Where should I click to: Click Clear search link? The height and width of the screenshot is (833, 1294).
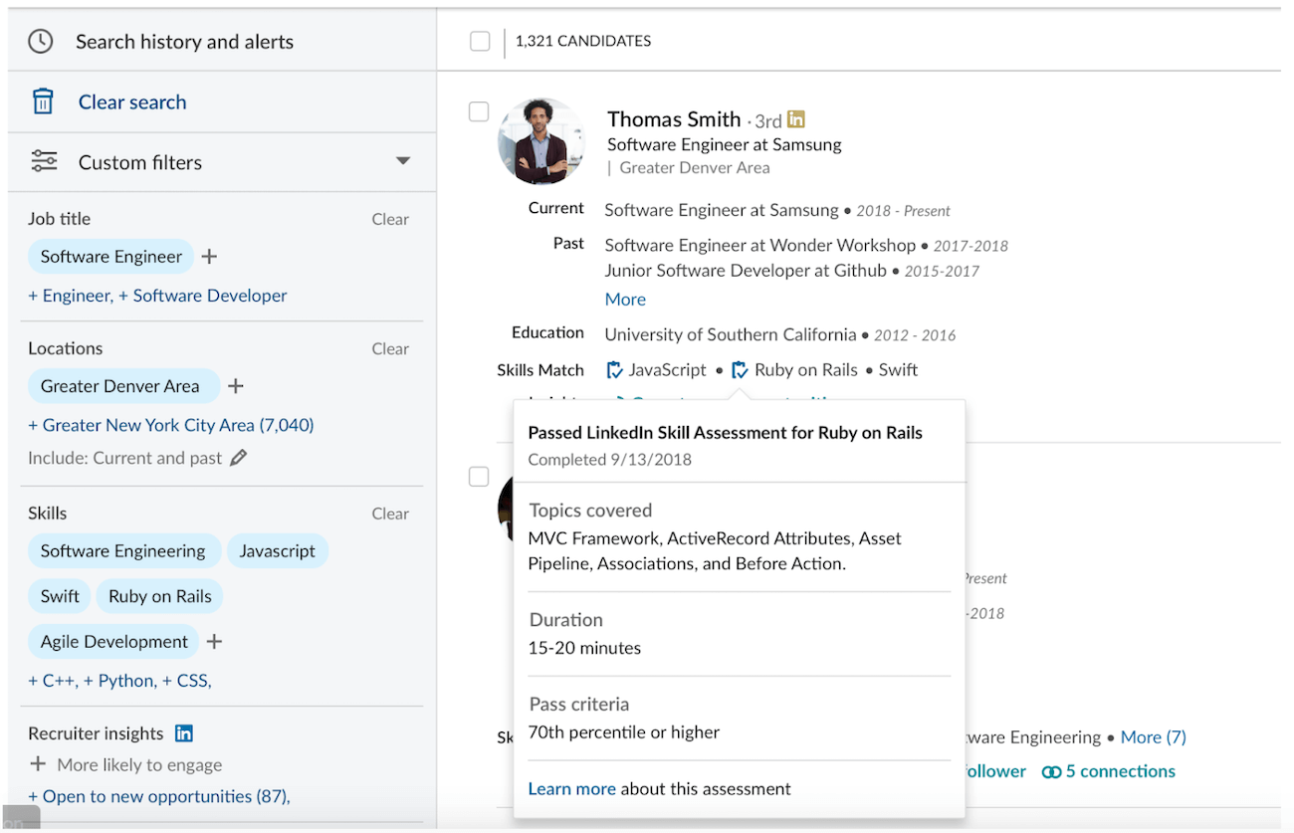tap(132, 102)
